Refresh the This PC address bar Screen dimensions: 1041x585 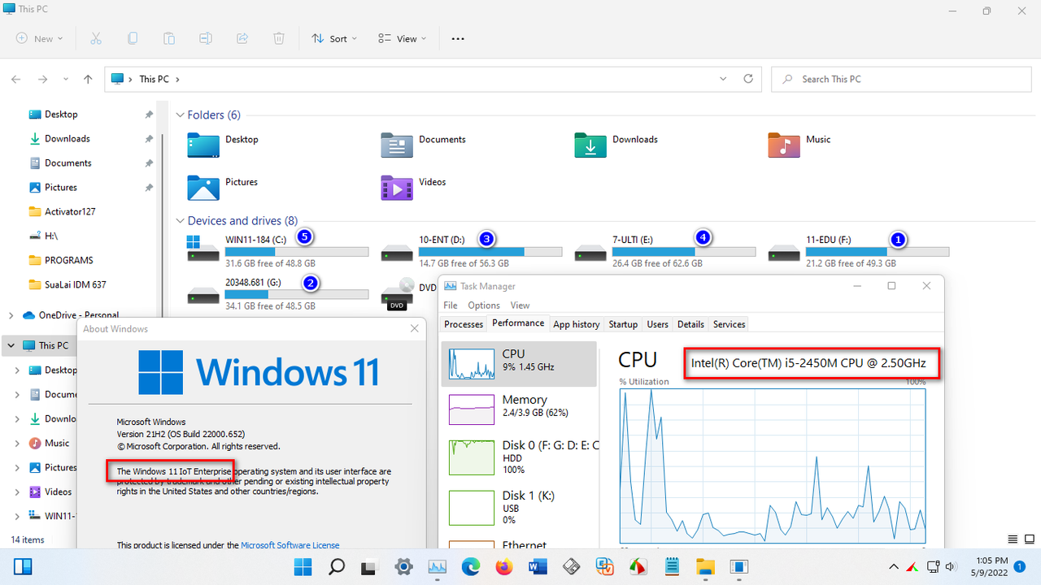(748, 79)
